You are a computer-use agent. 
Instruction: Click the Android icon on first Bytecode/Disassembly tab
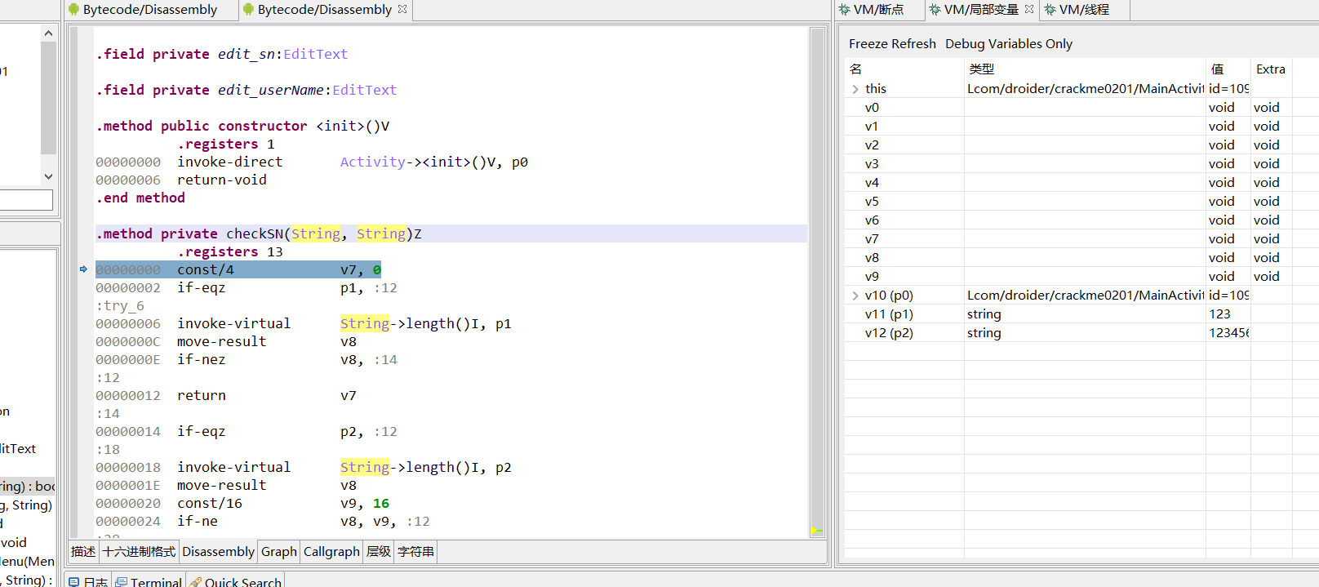point(74,10)
